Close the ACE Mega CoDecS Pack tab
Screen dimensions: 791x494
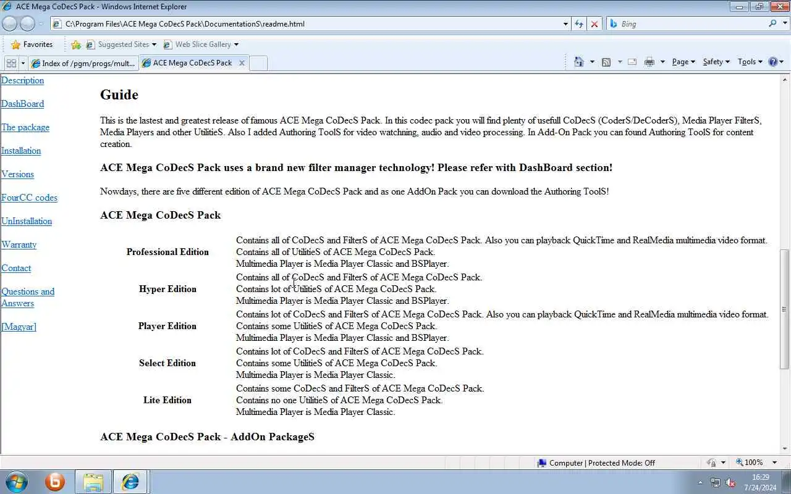[242, 63]
